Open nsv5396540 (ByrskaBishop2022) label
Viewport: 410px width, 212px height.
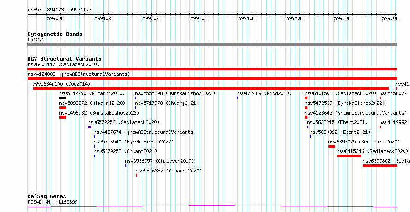click(x=134, y=142)
